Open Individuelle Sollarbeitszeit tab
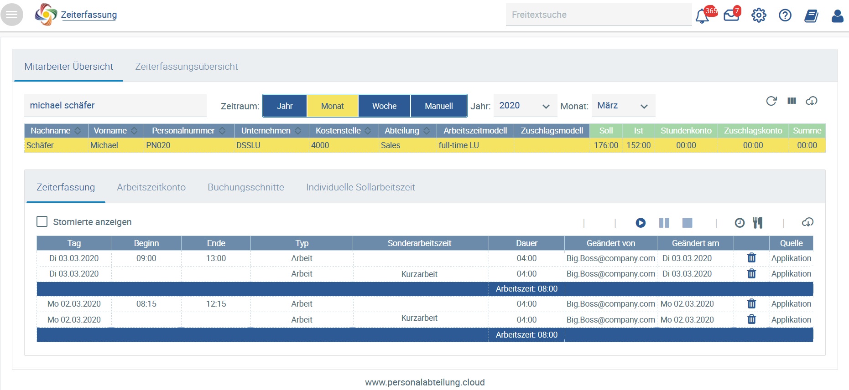The height and width of the screenshot is (390, 849). [x=360, y=187]
